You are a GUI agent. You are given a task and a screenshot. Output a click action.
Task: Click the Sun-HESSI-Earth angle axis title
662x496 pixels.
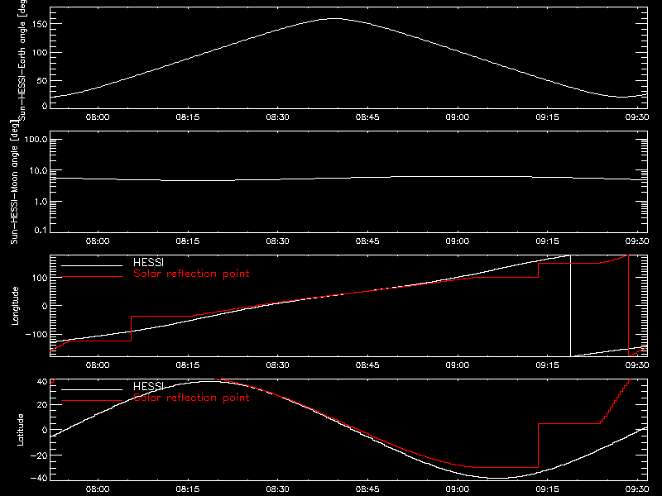pos(22,60)
